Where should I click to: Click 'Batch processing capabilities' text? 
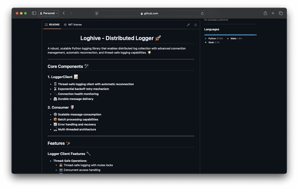click(78, 119)
